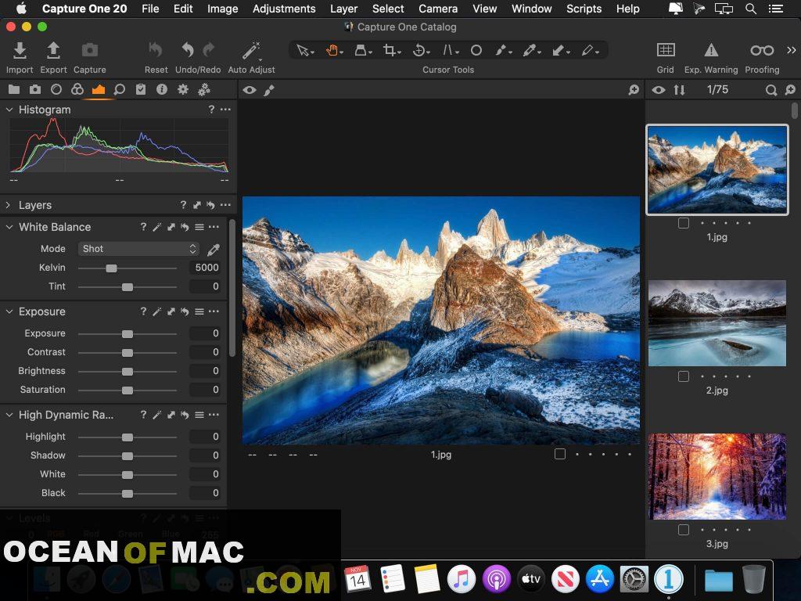The image size is (801, 601).
Task: Click the Kelvin value field showing 5000
Action: pos(205,268)
